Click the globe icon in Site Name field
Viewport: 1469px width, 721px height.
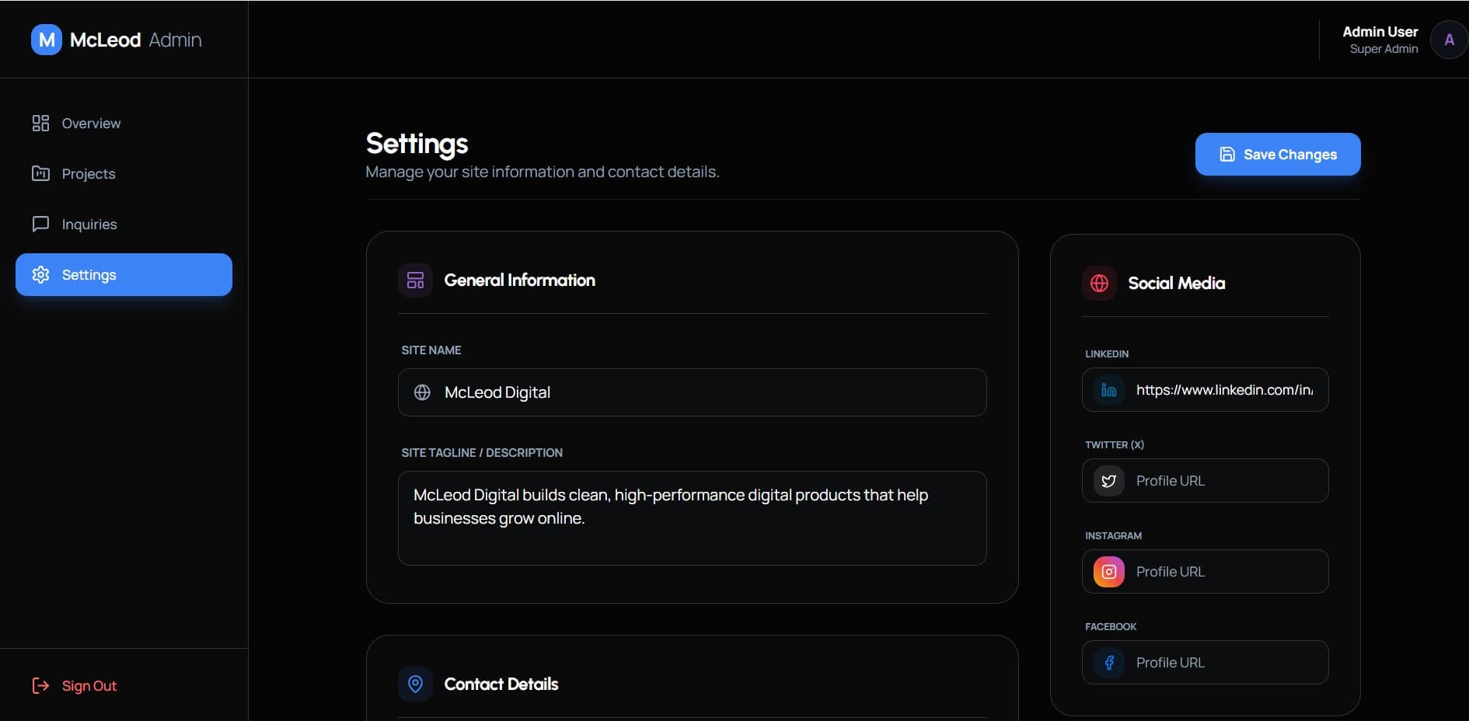click(x=422, y=392)
